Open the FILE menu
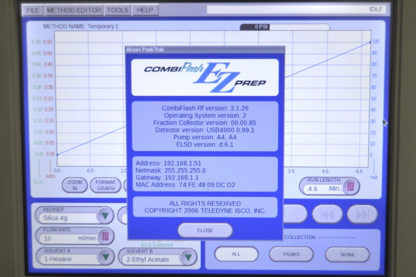This screenshot has height=277, width=416. coord(32,10)
